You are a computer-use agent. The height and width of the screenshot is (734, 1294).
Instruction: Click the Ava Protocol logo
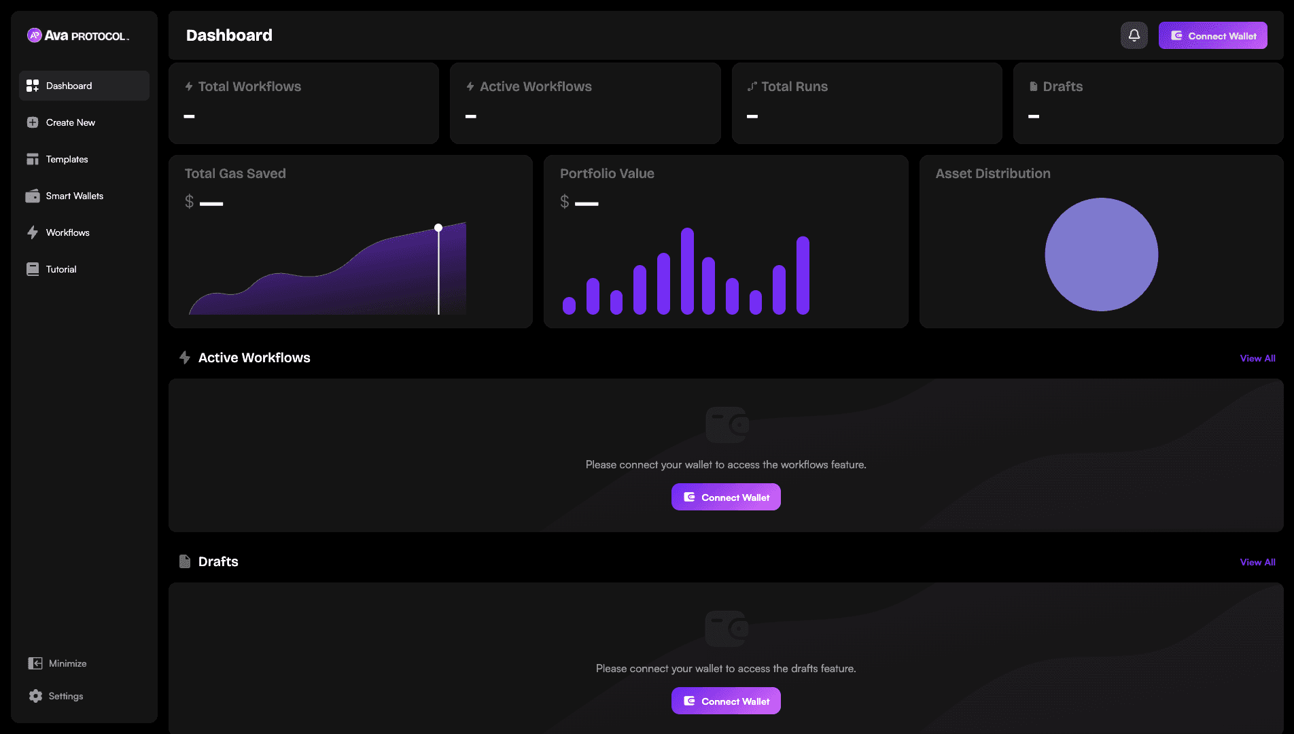(x=77, y=35)
